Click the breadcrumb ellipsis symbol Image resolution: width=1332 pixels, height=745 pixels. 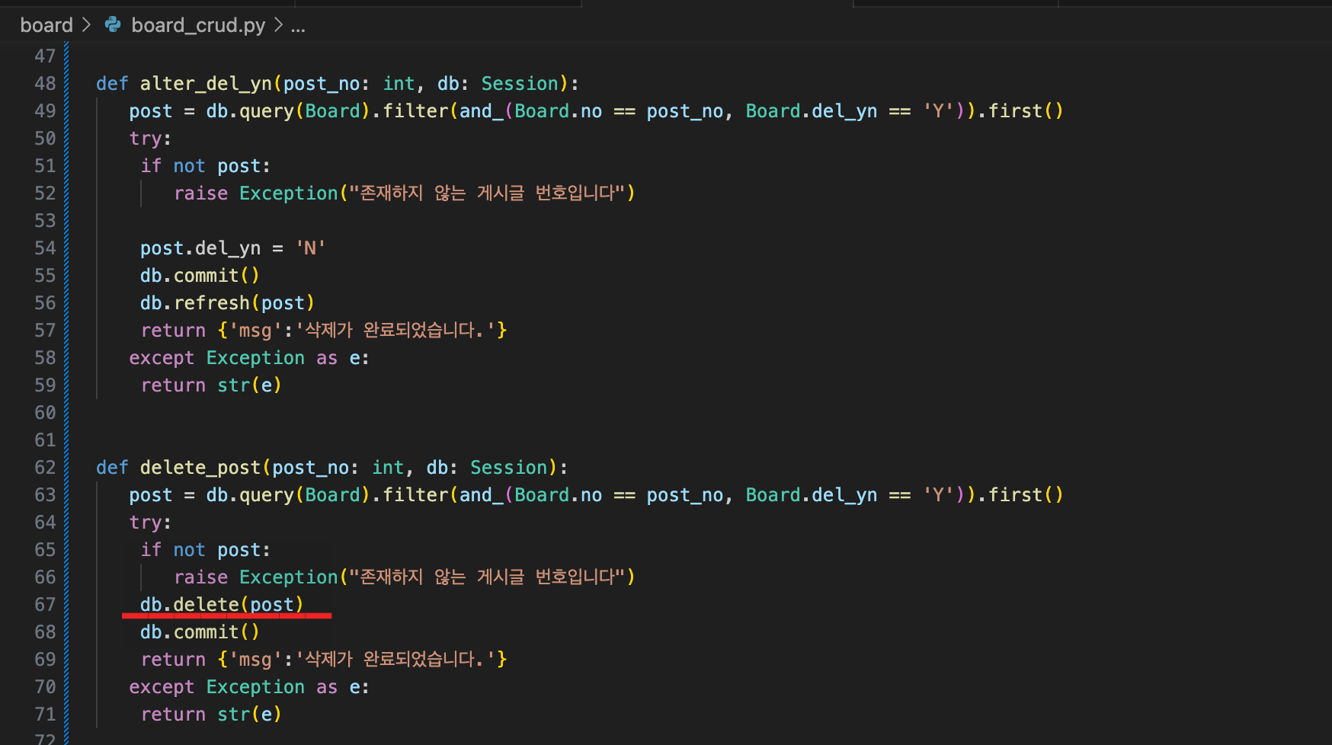click(x=298, y=27)
